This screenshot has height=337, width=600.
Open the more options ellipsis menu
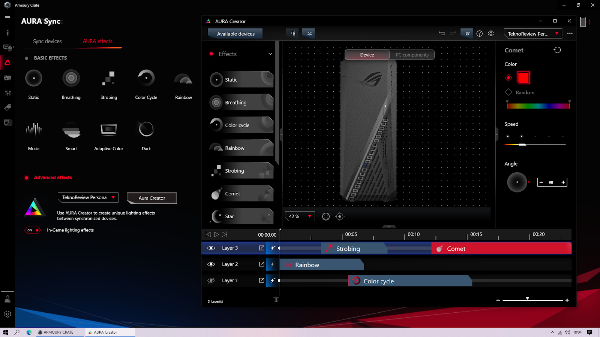(570, 34)
